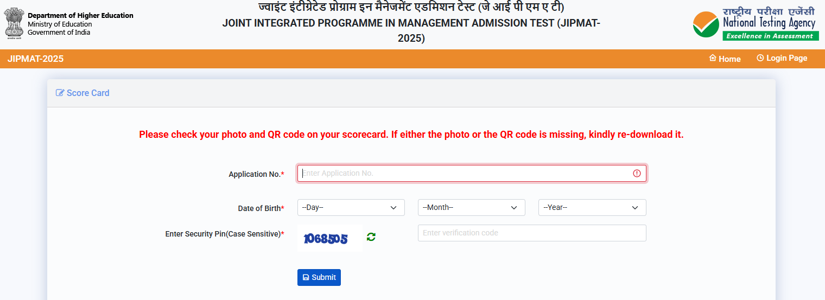
Task: Click the captcha refresh icon
Action: [371, 237]
